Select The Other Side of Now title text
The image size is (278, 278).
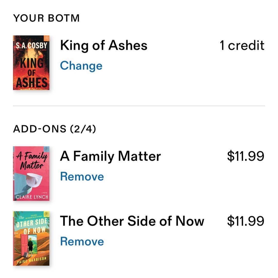pyautogui.click(x=132, y=221)
